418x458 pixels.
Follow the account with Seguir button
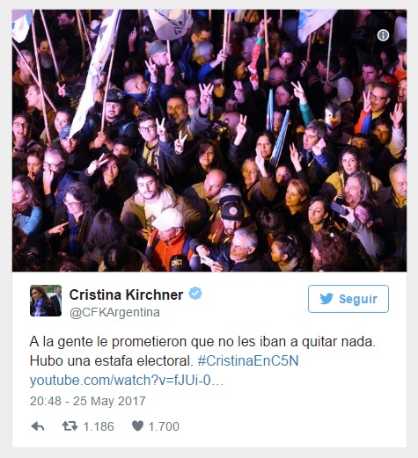(348, 299)
